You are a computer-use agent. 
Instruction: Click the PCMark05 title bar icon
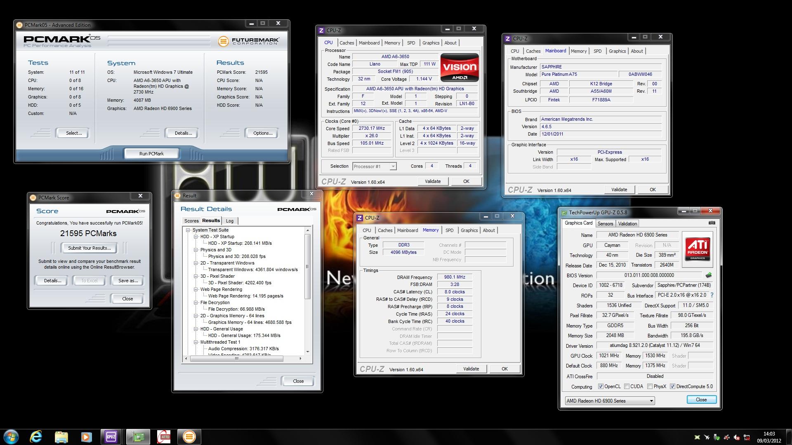coord(19,25)
